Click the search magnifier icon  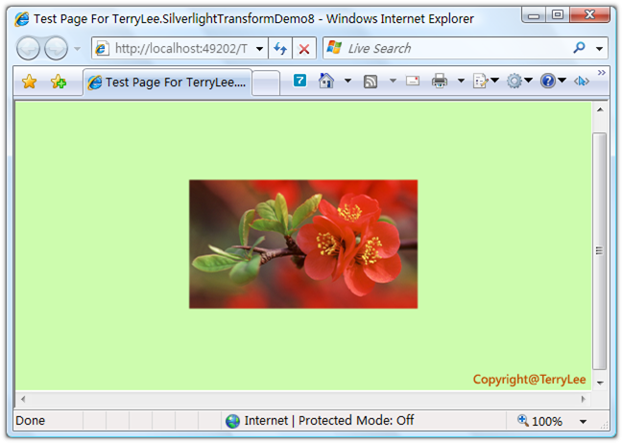coord(579,48)
